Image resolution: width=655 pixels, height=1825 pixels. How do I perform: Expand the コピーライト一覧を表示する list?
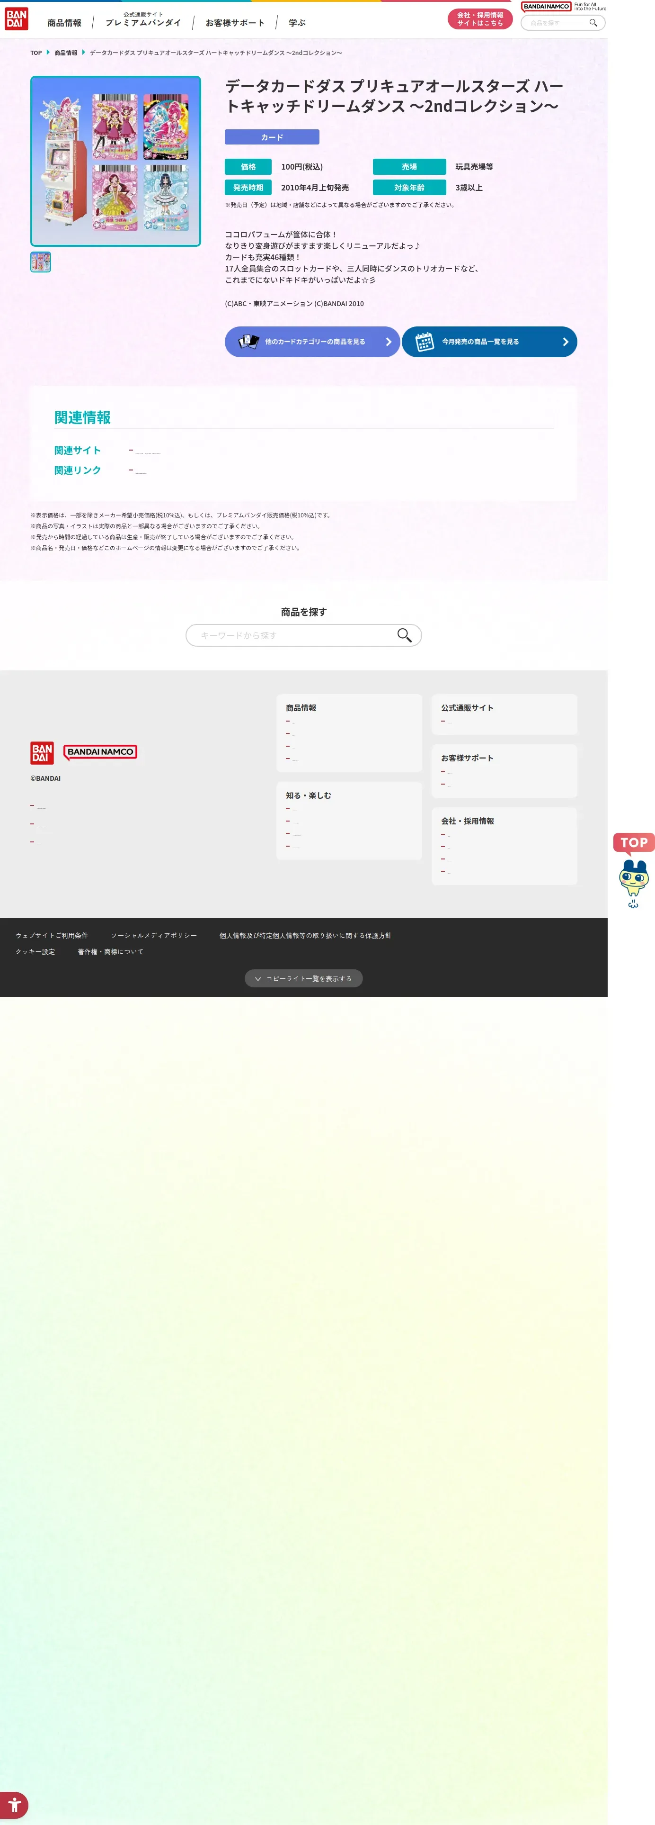pyautogui.click(x=303, y=978)
